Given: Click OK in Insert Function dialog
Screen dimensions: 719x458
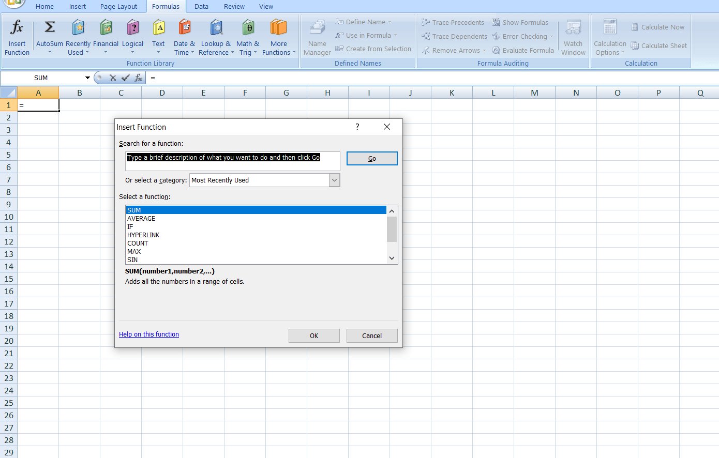Looking at the screenshot, I should click(x=314, y=335).
